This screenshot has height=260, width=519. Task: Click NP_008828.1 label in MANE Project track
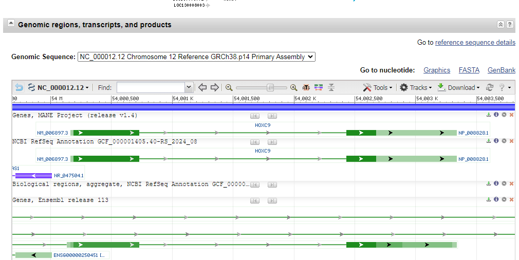[x=473, y=133]
